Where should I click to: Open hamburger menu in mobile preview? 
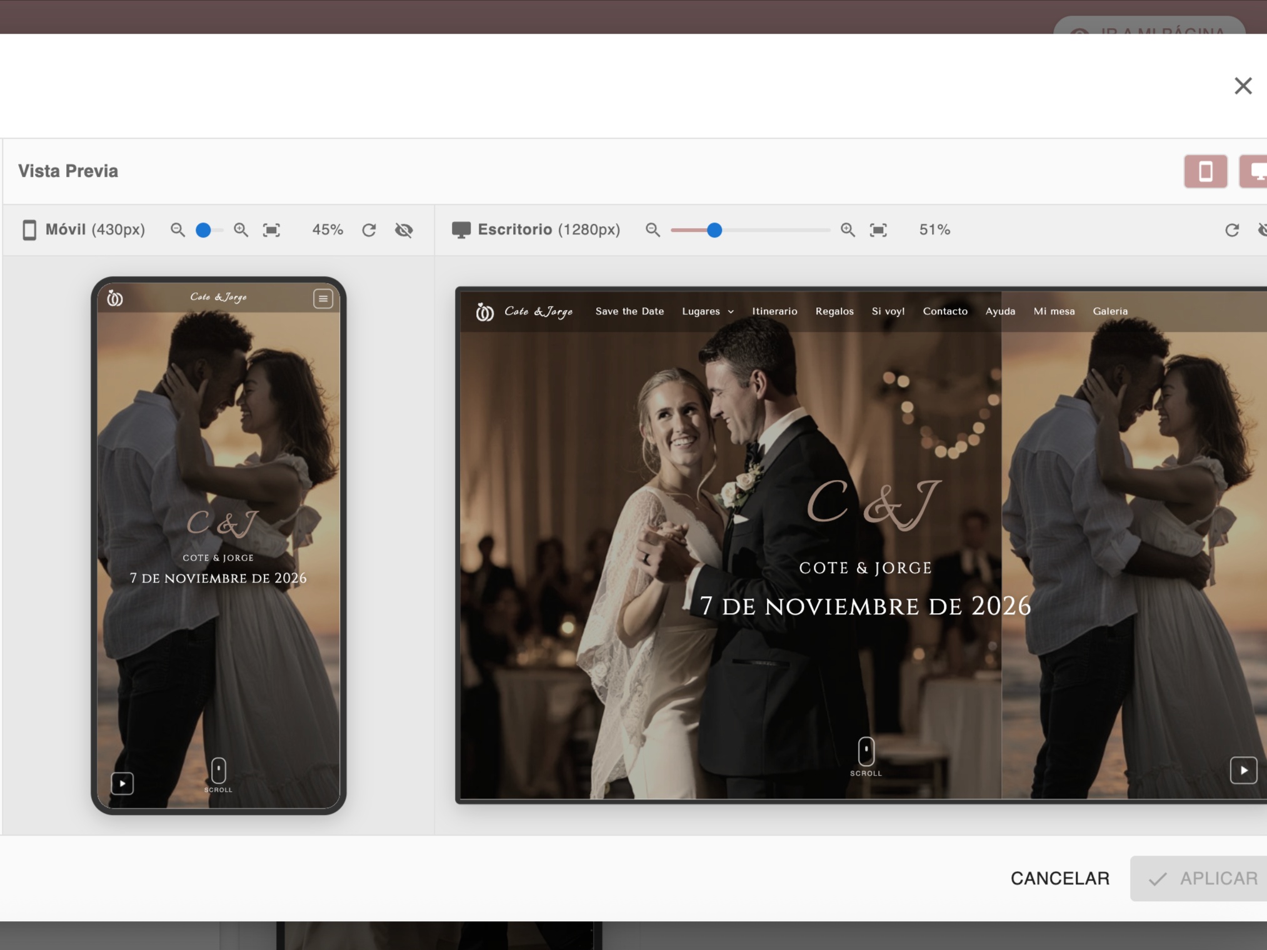[323, 299]
